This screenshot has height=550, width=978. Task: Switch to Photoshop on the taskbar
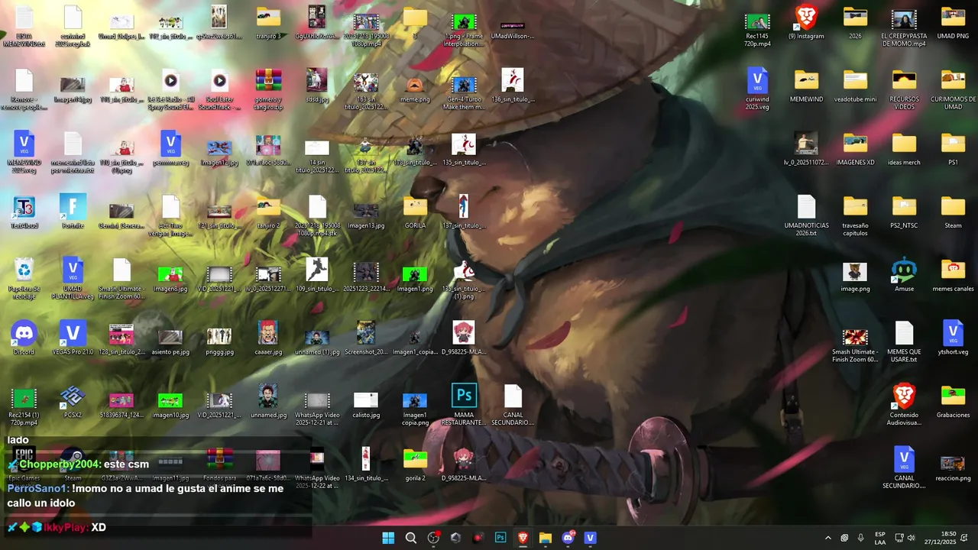500,538
